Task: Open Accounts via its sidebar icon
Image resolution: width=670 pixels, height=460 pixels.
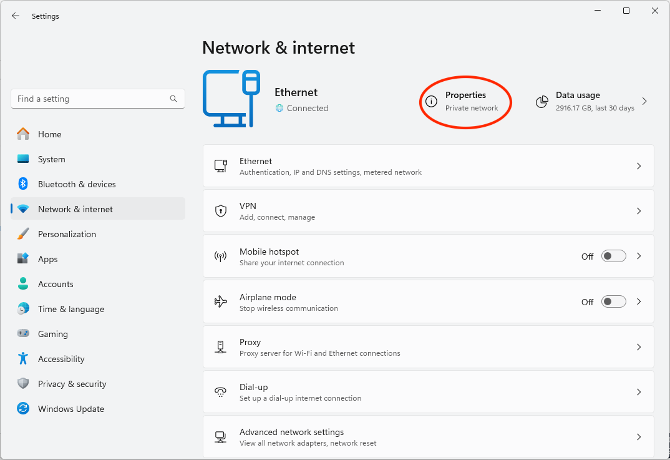Action: pyautogui.click(x=25, y=283)
